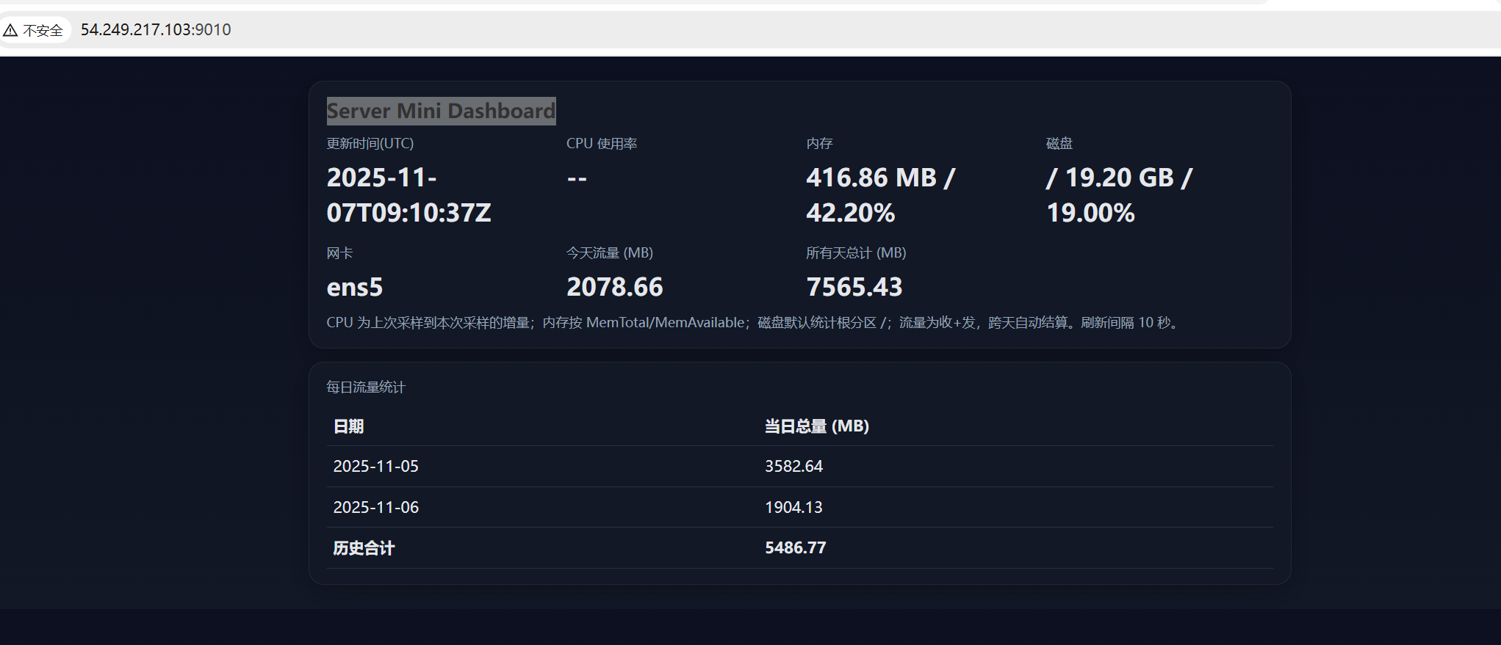
Task: Click the 历史合计 total row label
Action: (x=364, y=548)
